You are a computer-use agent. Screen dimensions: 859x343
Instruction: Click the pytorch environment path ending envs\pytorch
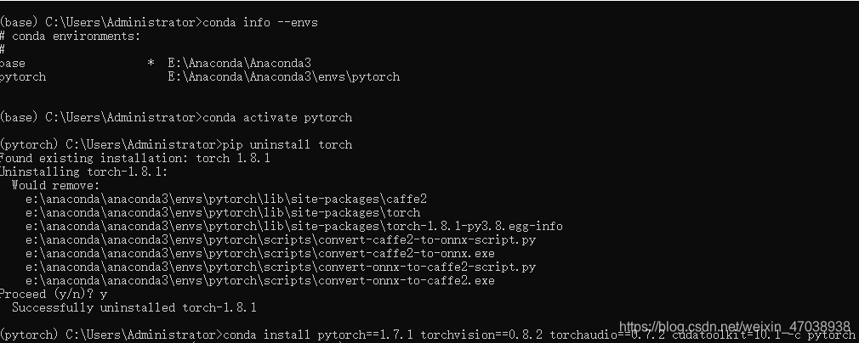pos(284,77)
